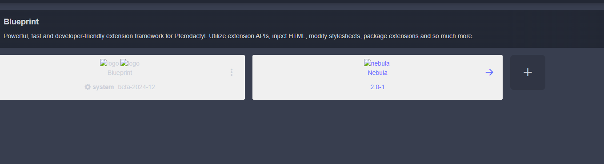Click the first broken logo image
Screen dimensions: 604x164
pyautogui.click(x=109, y=63)
